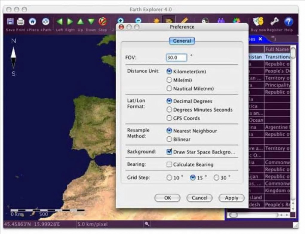Viewport: 305px width, 234px height.
Task: Select the People's Re... row in table
Action: 270,205
